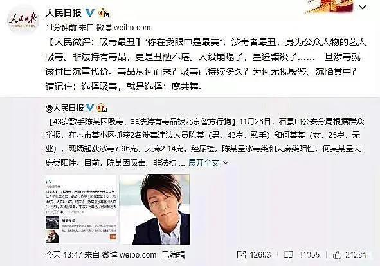Click the chevron arrow after 展开全文
380x266 pixels.
(x=226, y=162)
